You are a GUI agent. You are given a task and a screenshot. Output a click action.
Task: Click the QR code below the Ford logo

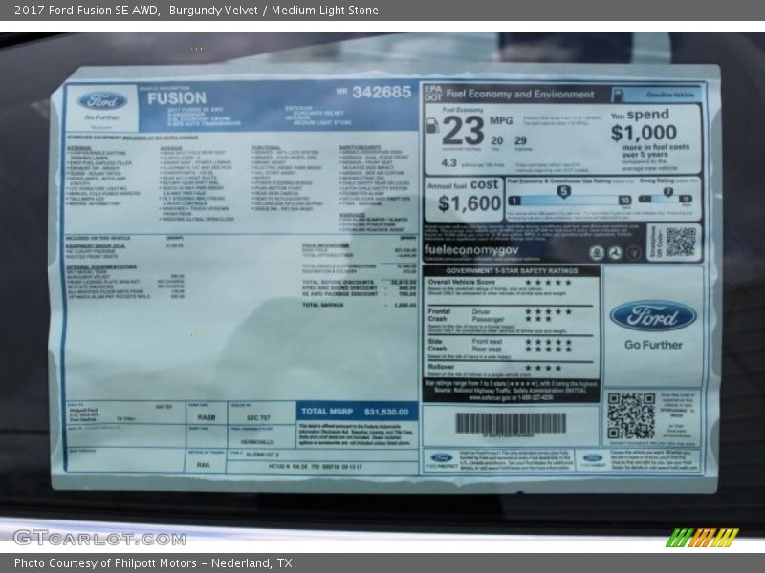pyautogui.click(x=631, y=415)
